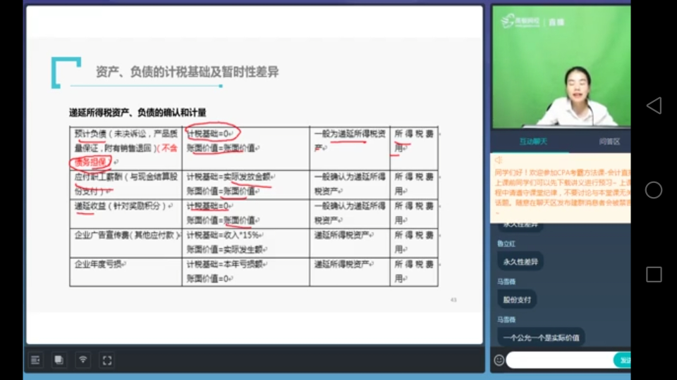This screenshot has height=380, width=677.
Task: Switch to the 互动聊天 tab
Action: 533,141
